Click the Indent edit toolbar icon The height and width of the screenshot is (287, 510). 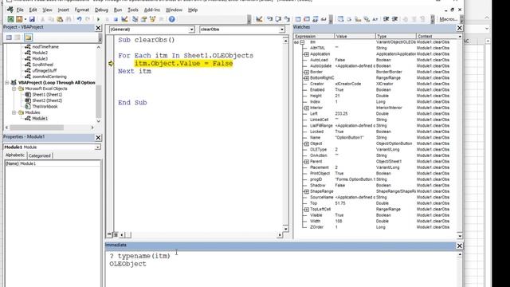[386, 19]
